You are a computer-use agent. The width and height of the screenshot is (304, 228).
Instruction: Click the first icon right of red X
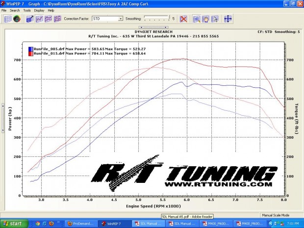click(x=197, y=19)
